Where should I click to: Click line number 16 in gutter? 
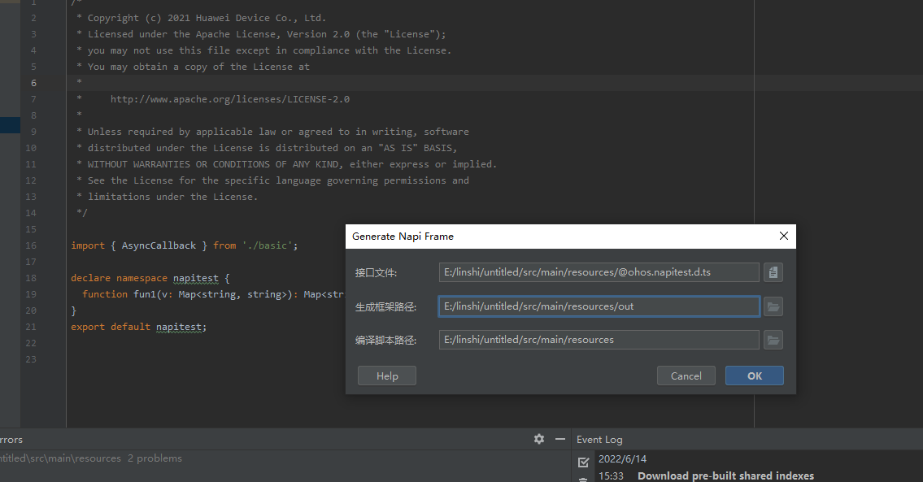click(x=31, y=245)
